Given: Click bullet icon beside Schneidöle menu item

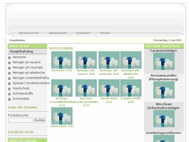Looking at the screenshot, I should 9,99.
